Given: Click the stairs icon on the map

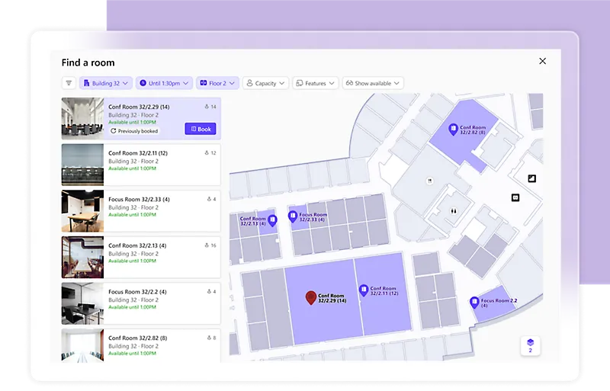Looking at the screenshot, I should 531,178.
